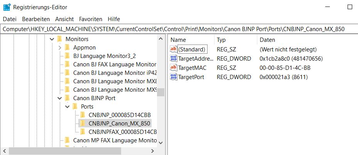Viewport: 358px width, 155px height.
Task: Open the Bearbeiten menu
Action: coord(36,19)
